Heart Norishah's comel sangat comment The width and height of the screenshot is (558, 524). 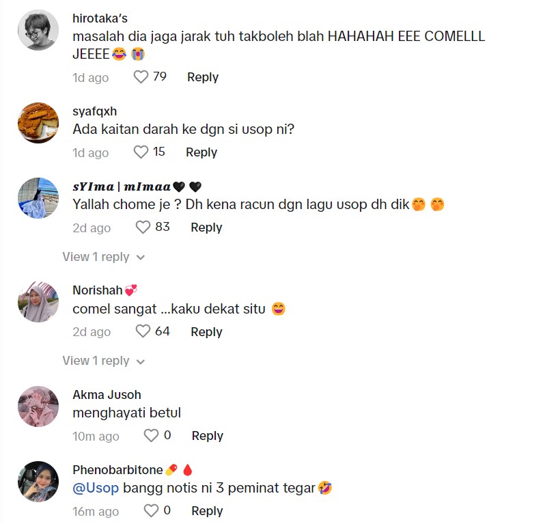click(x=143, y=331)
